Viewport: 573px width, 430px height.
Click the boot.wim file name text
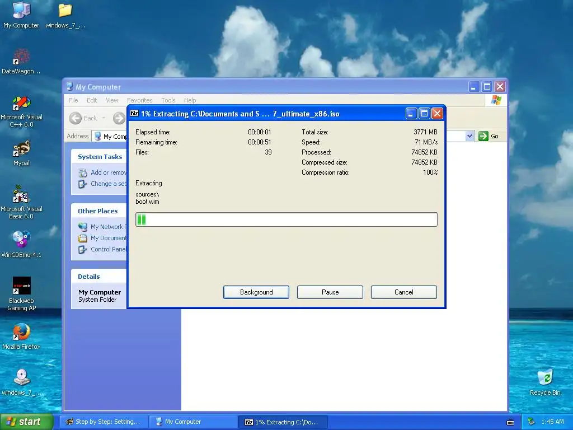coord(147,202)
